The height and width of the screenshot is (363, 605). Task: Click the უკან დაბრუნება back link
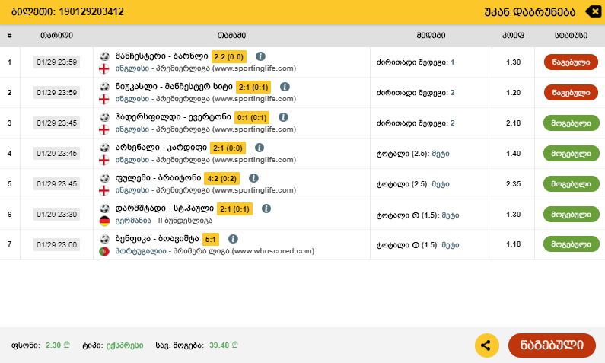click(530, 12)
